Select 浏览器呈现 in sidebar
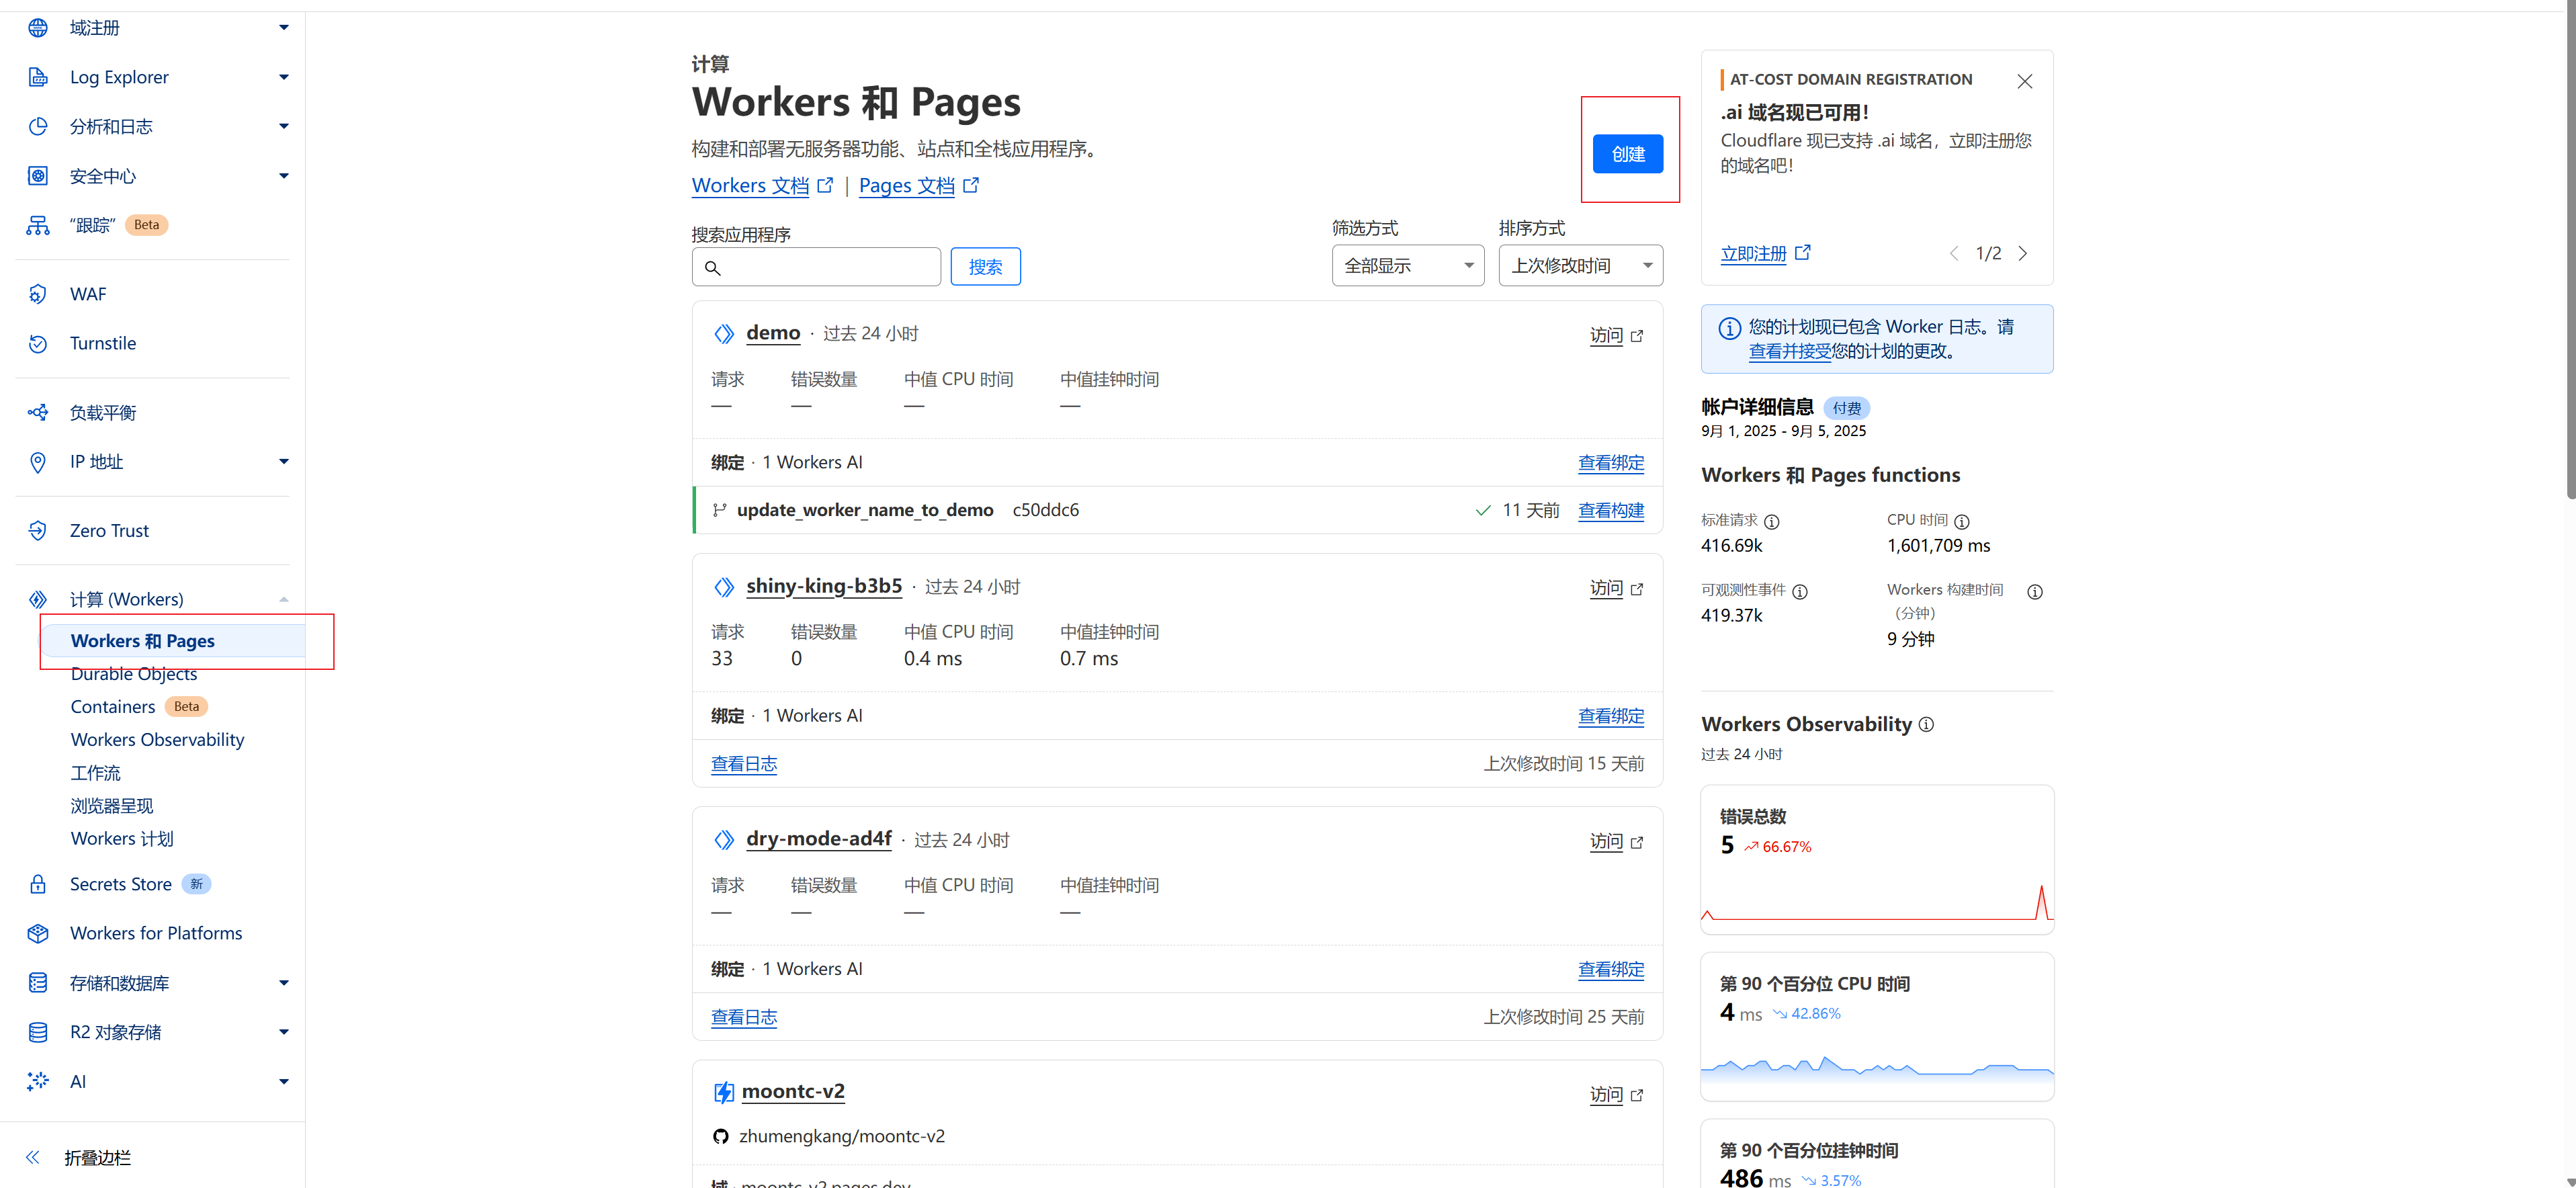Image resolution: width=2576 pixels, height=1188 pixels. (x=112, y=806)
